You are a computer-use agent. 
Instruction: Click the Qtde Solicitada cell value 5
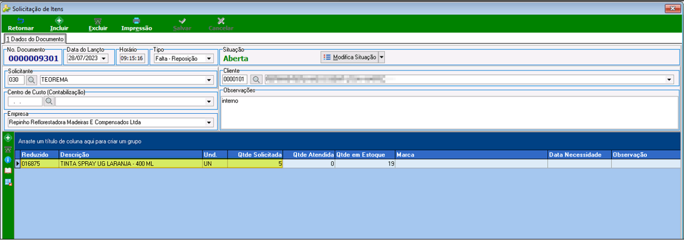pyautogui.click(x=255, y=164)
